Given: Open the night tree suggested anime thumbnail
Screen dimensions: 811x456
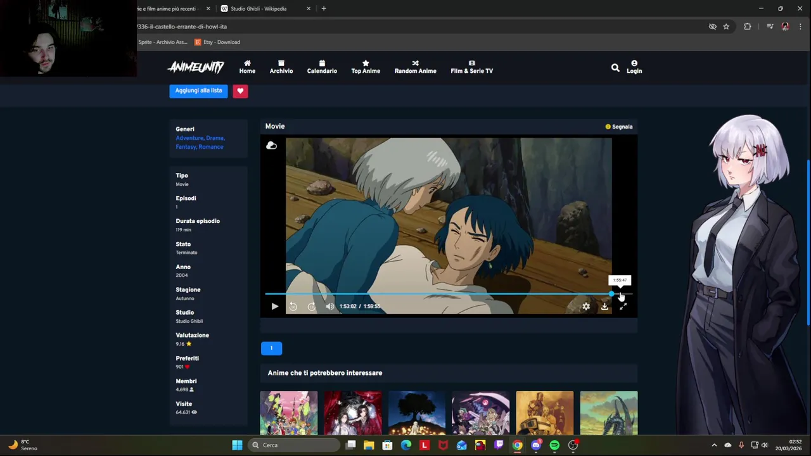Looking at the screenshot, I should [417, 413].
